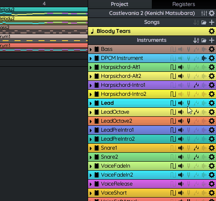Image resolution: width=216 pixels, height=201 pixels.
Task: Expand the Harpsichord-Alt1 instrument
Action: point(91,67)
